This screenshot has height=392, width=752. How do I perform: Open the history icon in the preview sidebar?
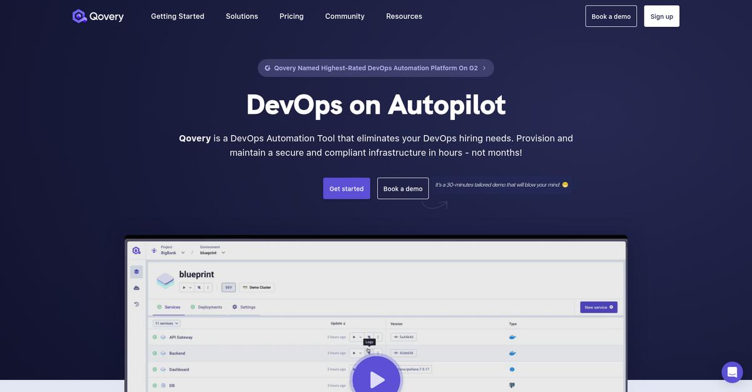(136, 304)
